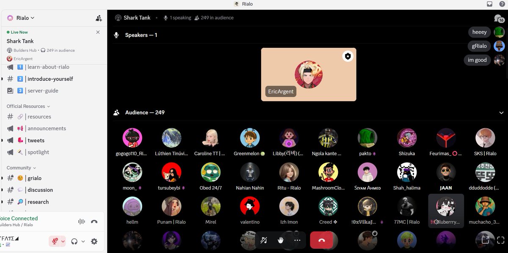Open the invite people icon beside Rialo
This screenshot has height=253, width=508.
[x=99, y=18]
